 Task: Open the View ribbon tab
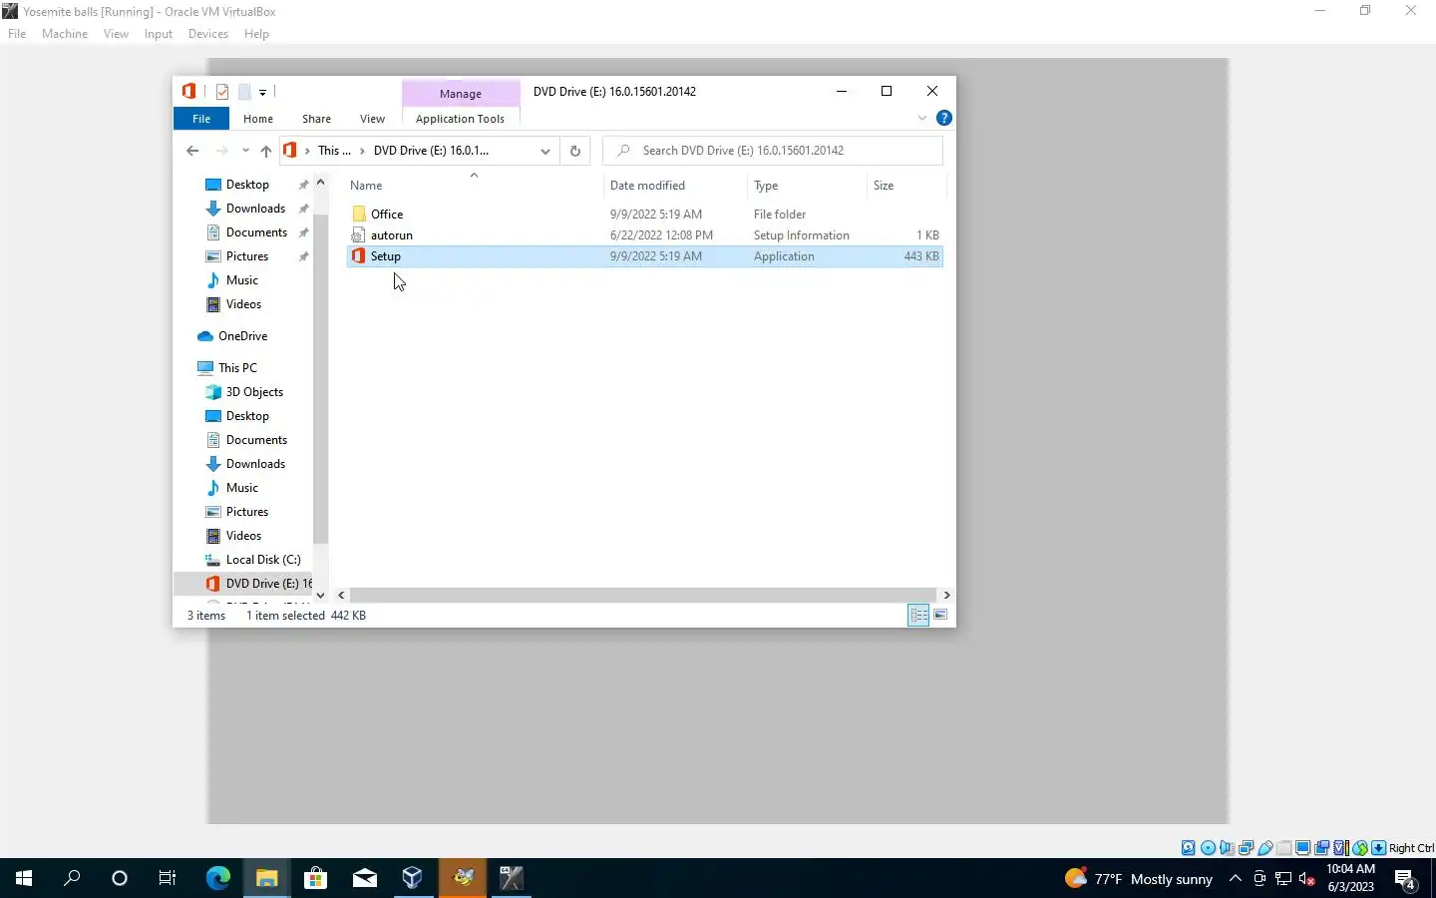point(372,119)
